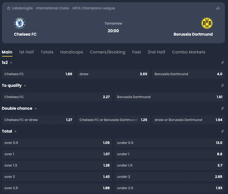Select under 2.5 at 1.93
228x194 pixels.
[x=170, y=188]
